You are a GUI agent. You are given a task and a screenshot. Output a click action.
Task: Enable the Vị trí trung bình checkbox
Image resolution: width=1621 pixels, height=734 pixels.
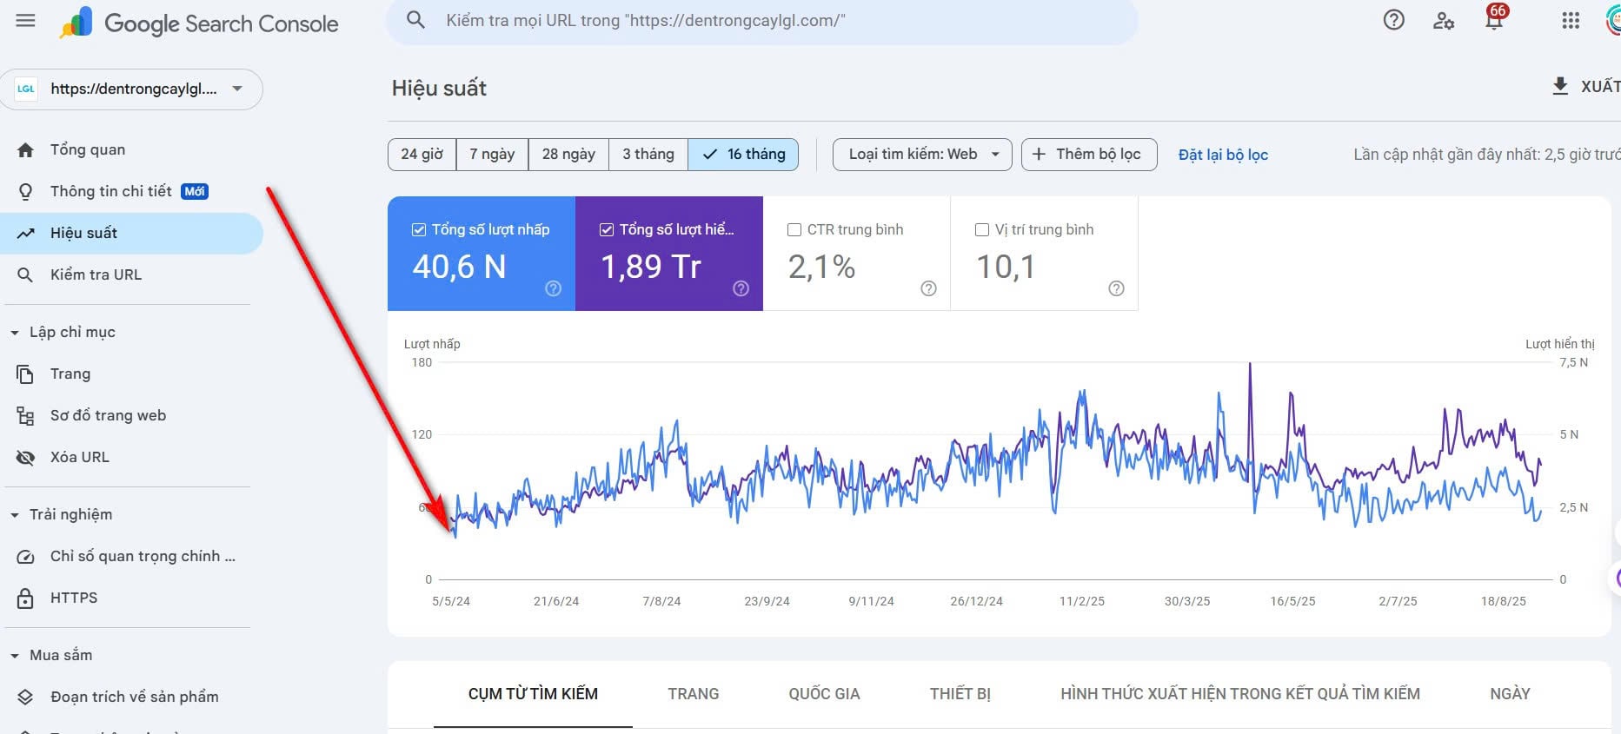982,230
